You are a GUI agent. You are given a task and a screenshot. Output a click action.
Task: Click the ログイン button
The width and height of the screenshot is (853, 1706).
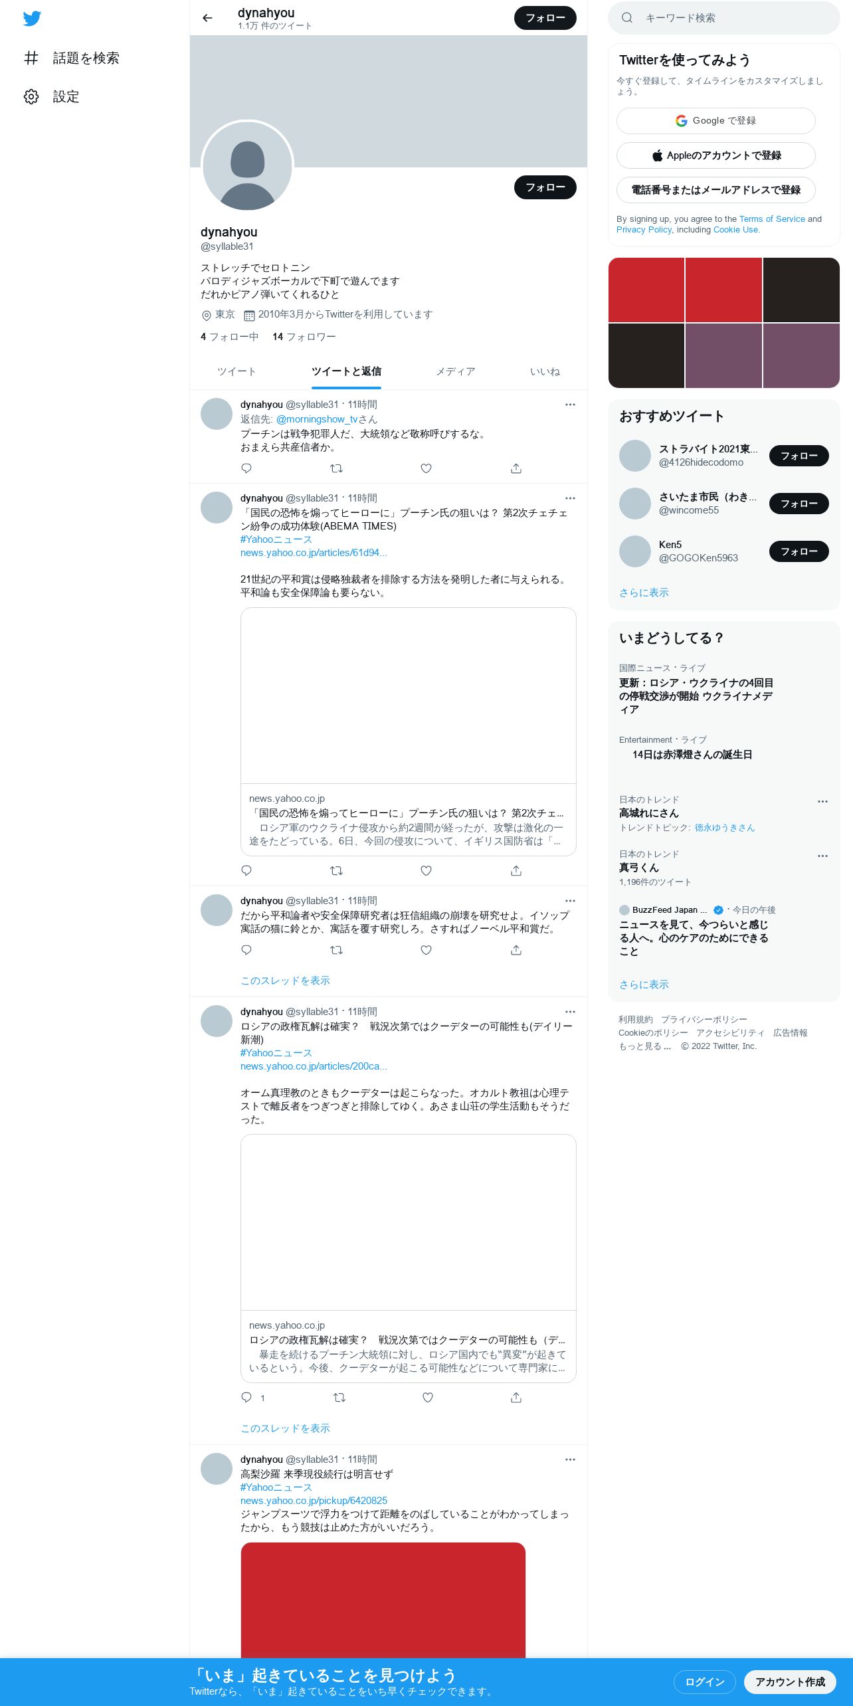705,1682
